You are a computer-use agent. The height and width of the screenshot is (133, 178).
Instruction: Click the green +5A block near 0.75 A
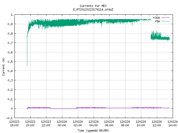pos(160,38)
